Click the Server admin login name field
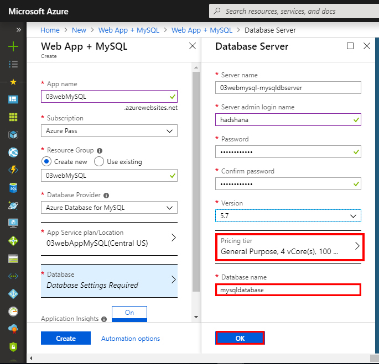Image resolution: width=379 pixels, height=364 pixels. click(x=288, y=120)
